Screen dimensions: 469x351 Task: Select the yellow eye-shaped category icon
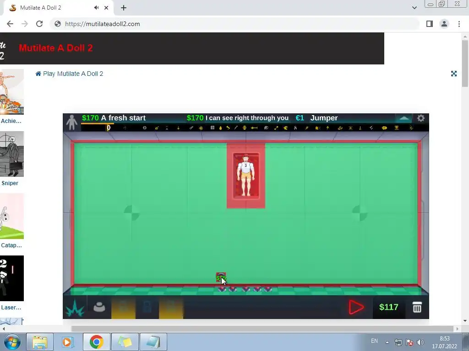pos(384,128)
